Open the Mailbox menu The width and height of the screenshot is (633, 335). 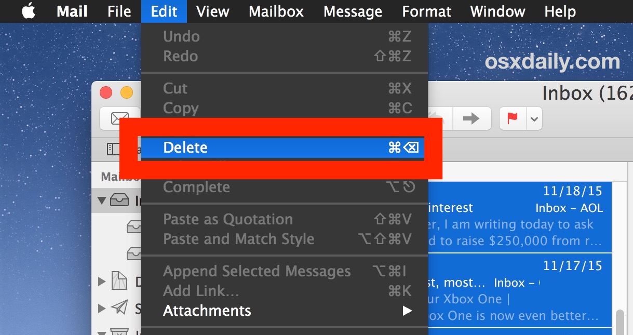275,11
